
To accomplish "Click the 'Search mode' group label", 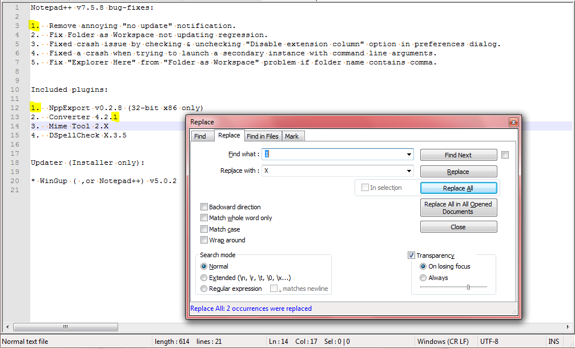I will (x=218, y=255).
